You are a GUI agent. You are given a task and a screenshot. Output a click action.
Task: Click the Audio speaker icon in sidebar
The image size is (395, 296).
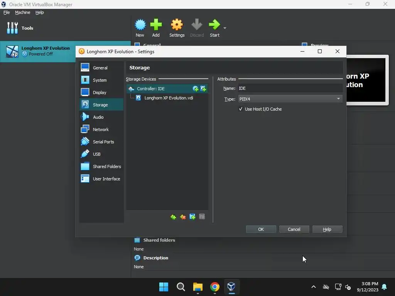pos(85,117)
